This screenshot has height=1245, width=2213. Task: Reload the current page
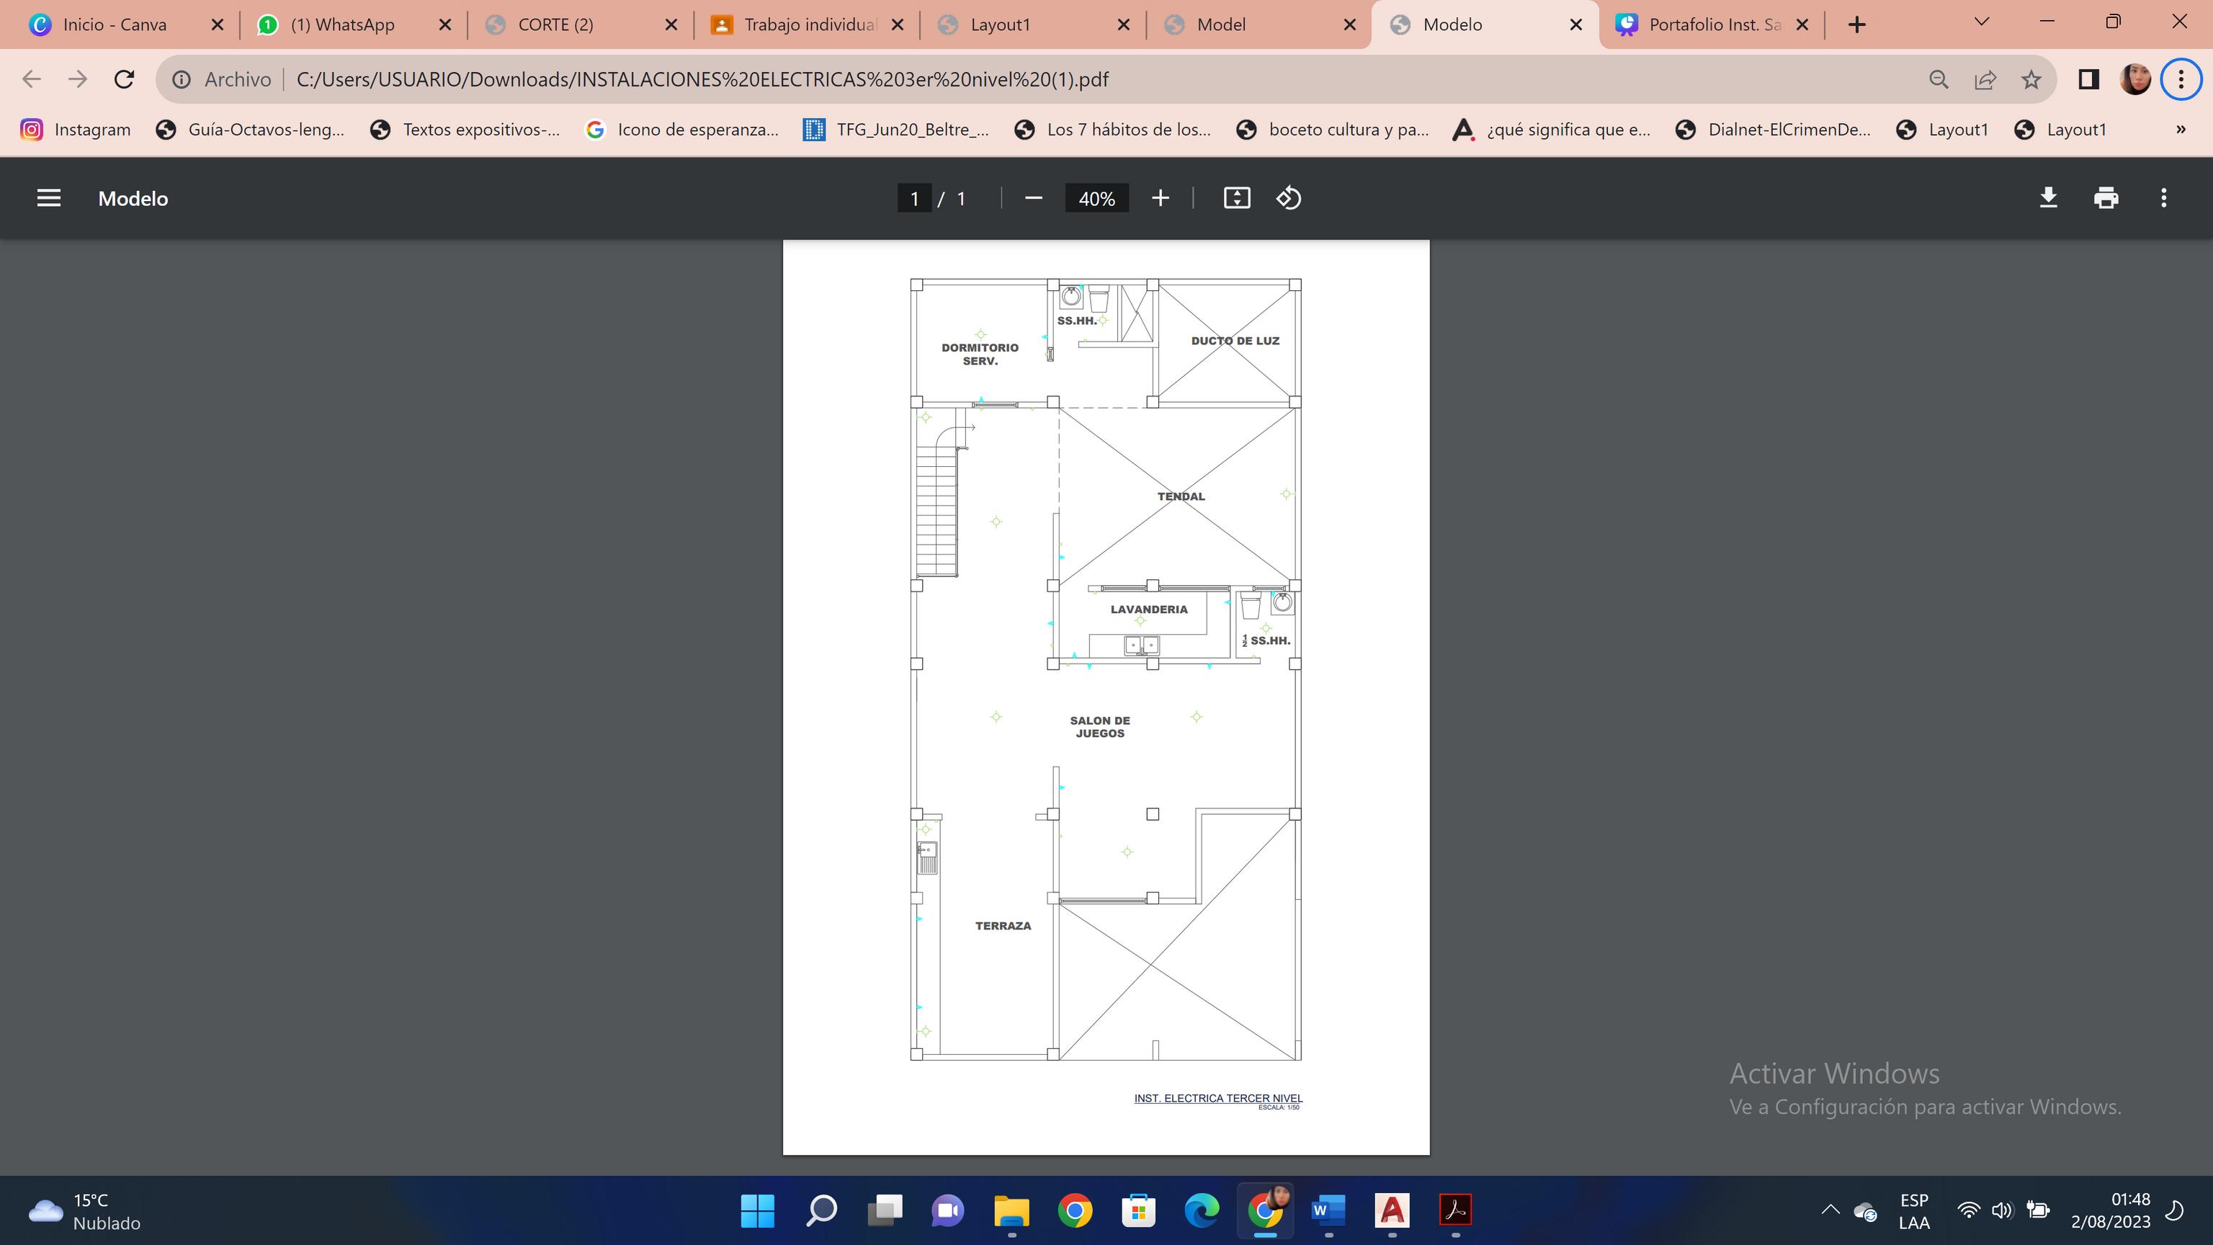click(124, 80)
